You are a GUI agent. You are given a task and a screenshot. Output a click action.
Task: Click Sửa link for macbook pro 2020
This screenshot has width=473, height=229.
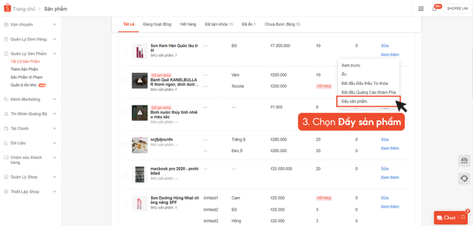point(385,169)
